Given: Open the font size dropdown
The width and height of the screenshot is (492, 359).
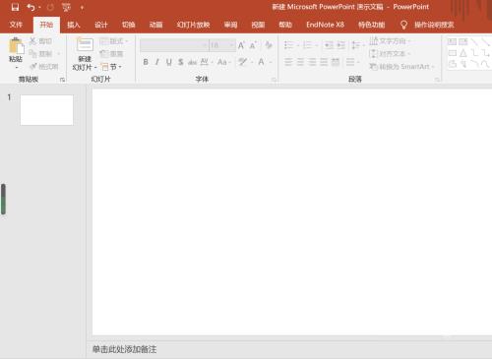Looking at the screenshot, I should coord(222,45).
